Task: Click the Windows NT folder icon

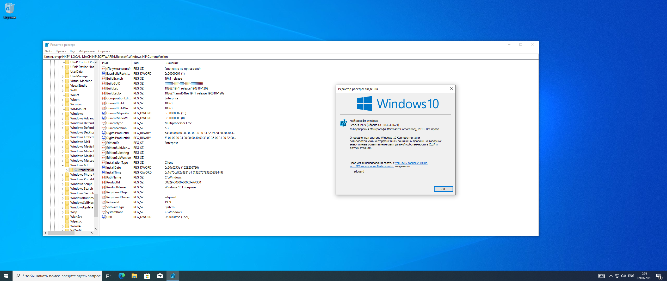Action: [x=67, y=165]
